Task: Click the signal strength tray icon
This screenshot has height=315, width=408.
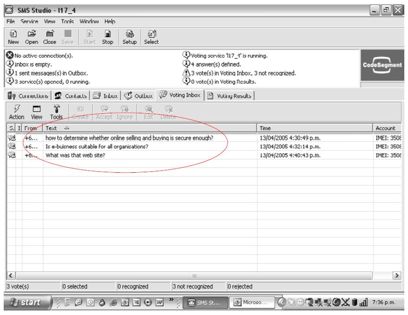Action: [x=363, y=302]
